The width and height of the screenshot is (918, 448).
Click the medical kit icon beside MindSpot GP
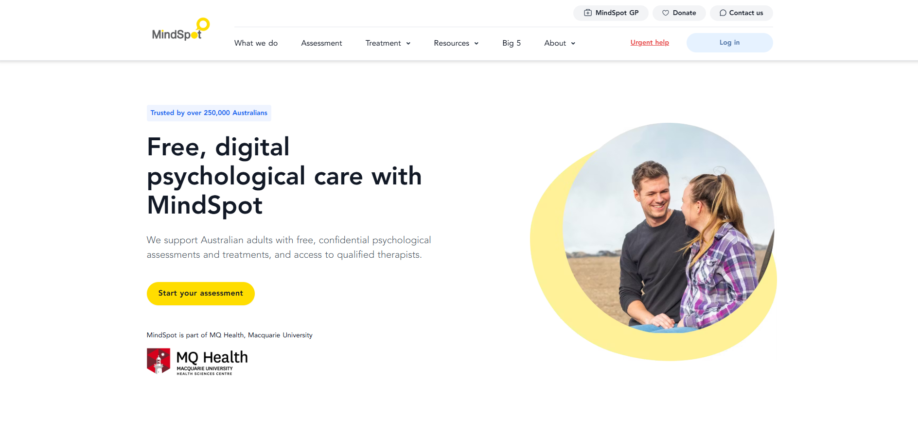pos(587,13)
